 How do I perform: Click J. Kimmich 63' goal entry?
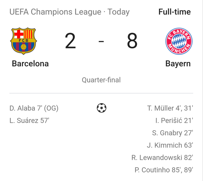[x=170, y=145]
